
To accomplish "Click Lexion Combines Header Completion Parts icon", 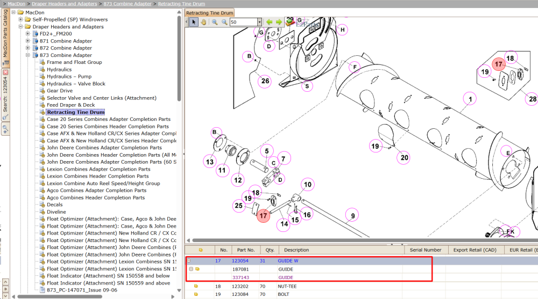I will point(42,176).
